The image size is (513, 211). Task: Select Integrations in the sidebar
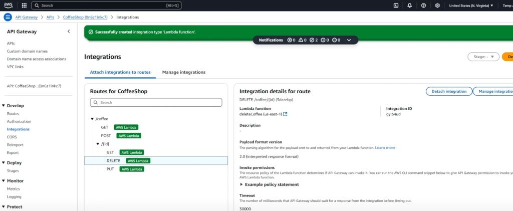(18, 129)
